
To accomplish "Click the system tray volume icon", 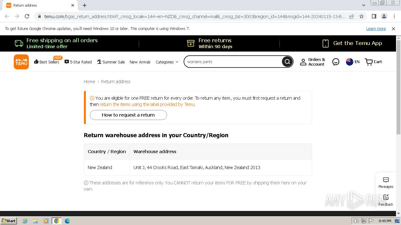I will pyautogui.click(x=356, y=221).
